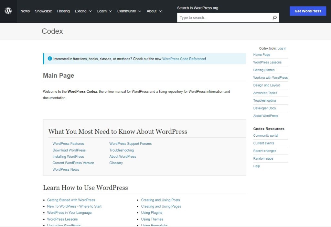The height and width of the screenshot is (227, 331).
Task: Click the Get WordPress button
Action: tap(308, 11)
